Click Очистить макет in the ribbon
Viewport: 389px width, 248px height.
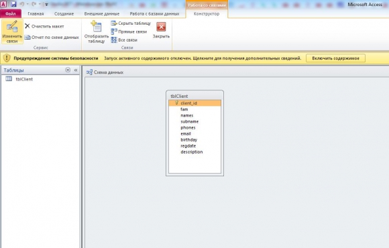(44, 26)
